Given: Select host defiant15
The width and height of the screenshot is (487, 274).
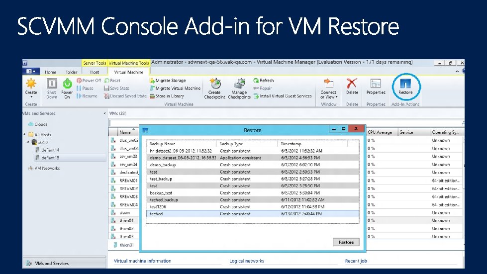Looking at the screenshot, I should point(47,158).
